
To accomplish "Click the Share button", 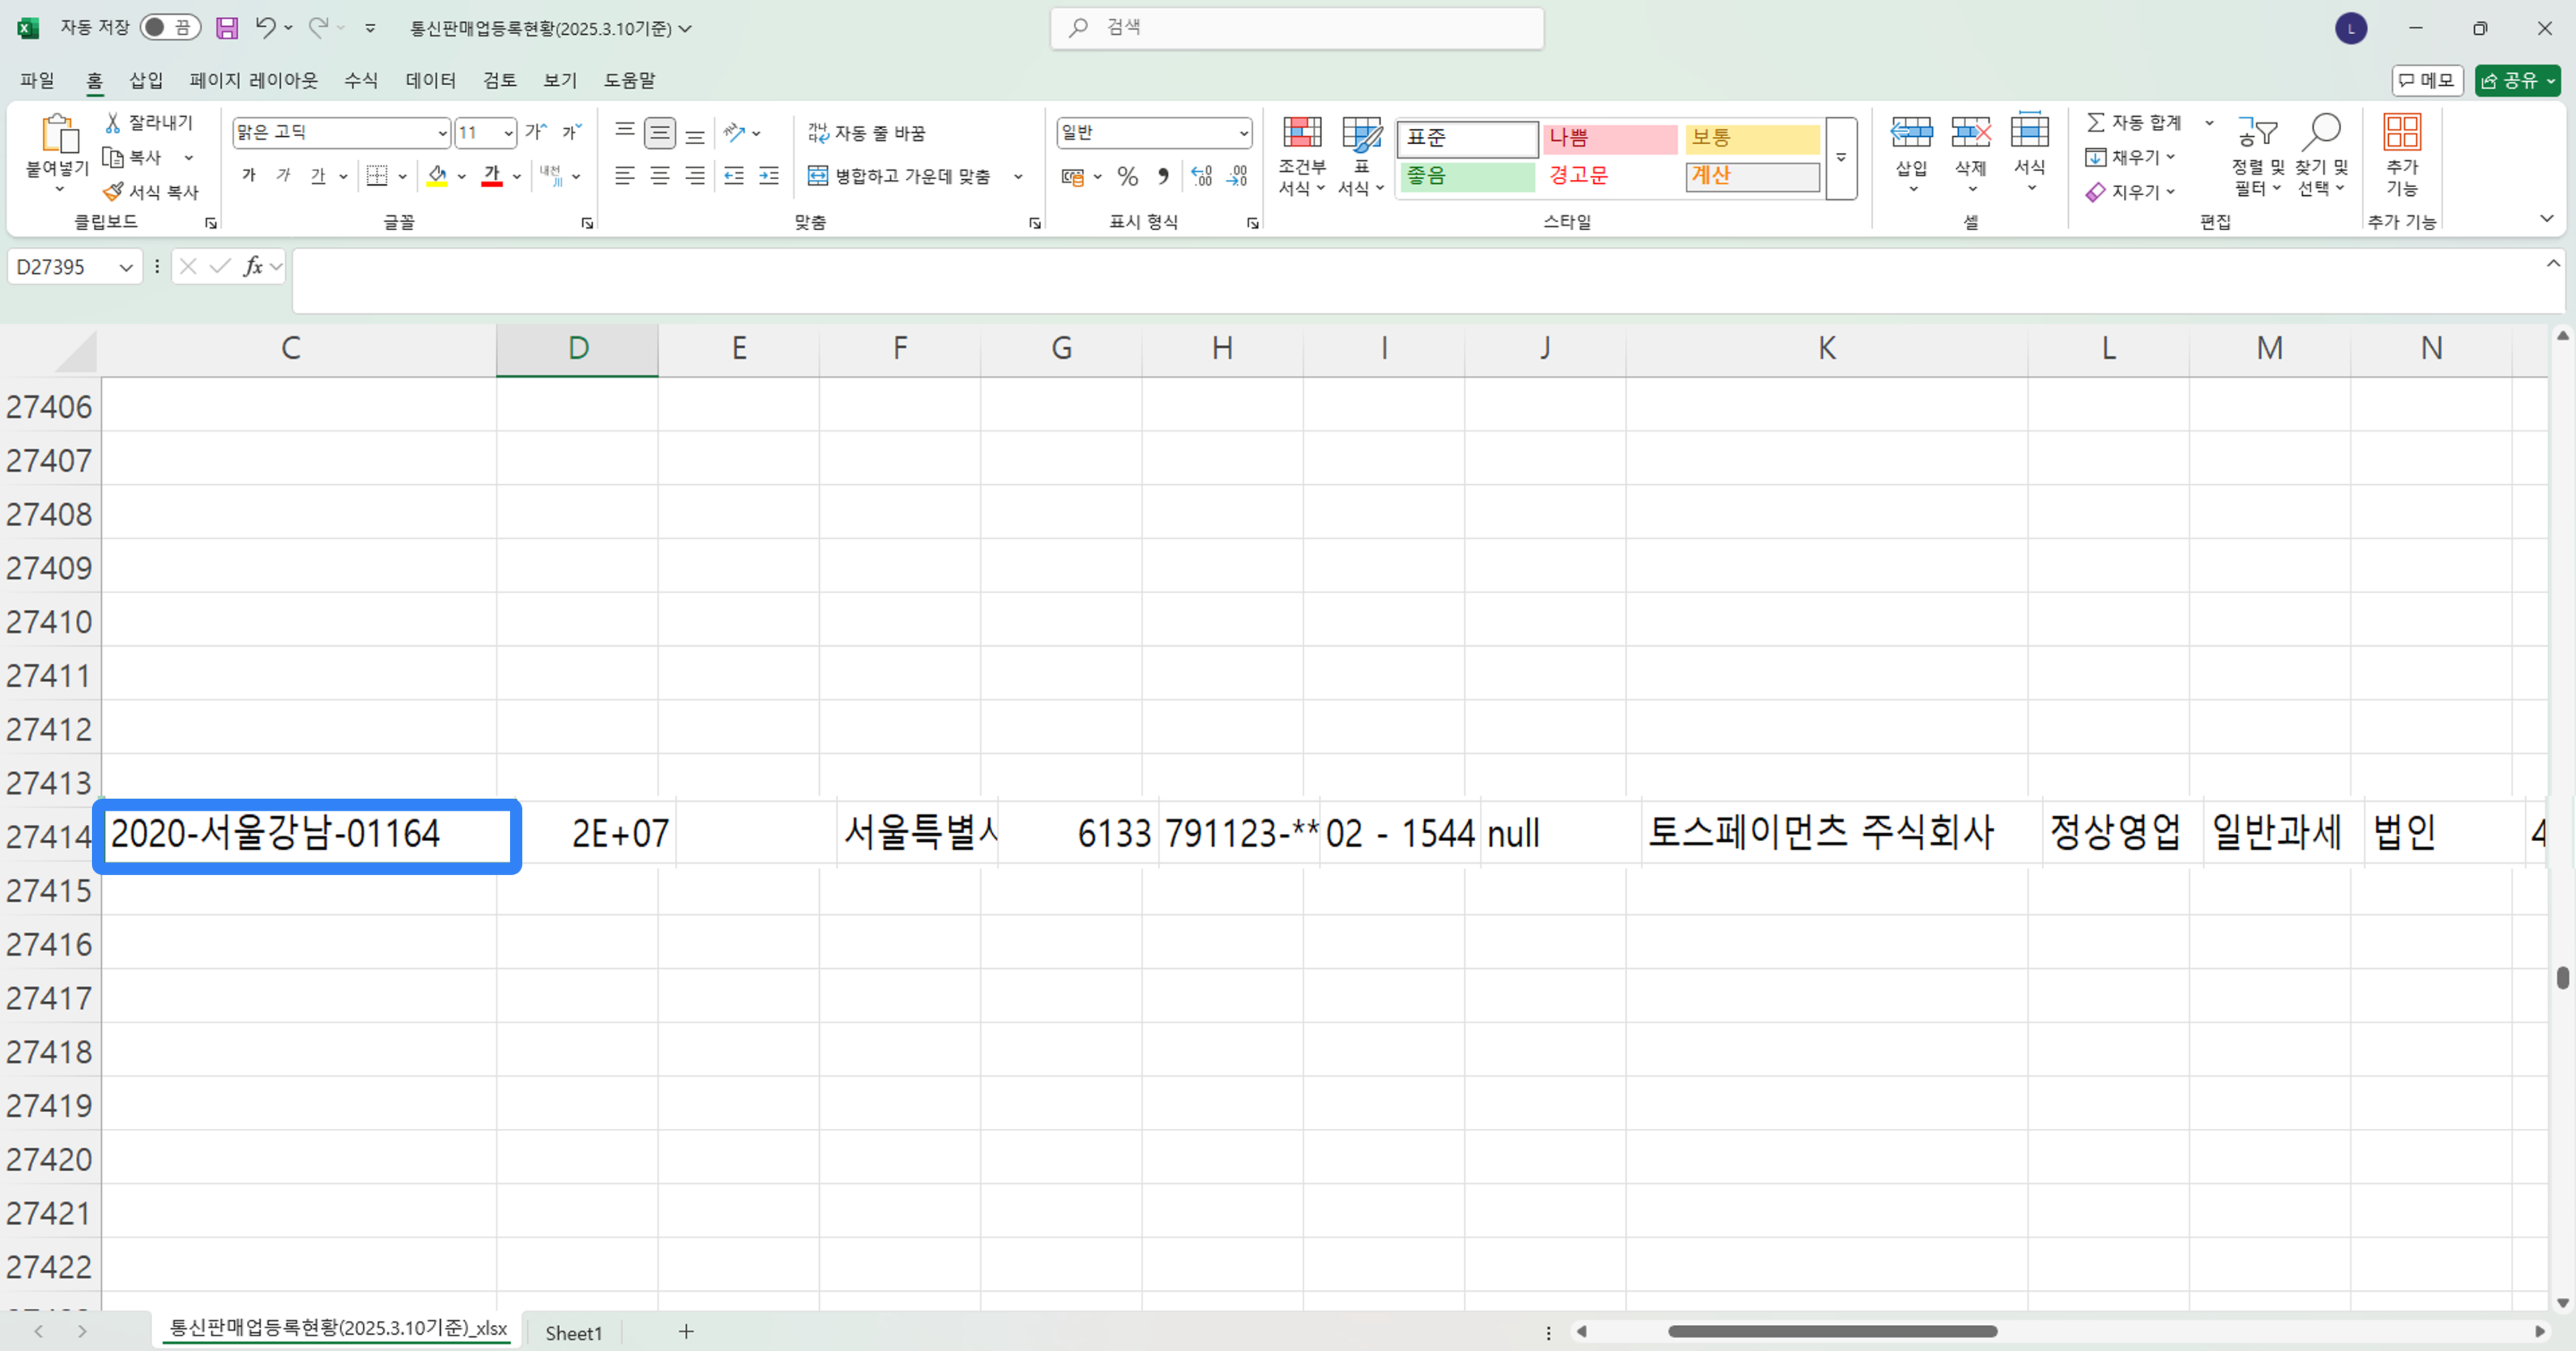I will 2510,80.
